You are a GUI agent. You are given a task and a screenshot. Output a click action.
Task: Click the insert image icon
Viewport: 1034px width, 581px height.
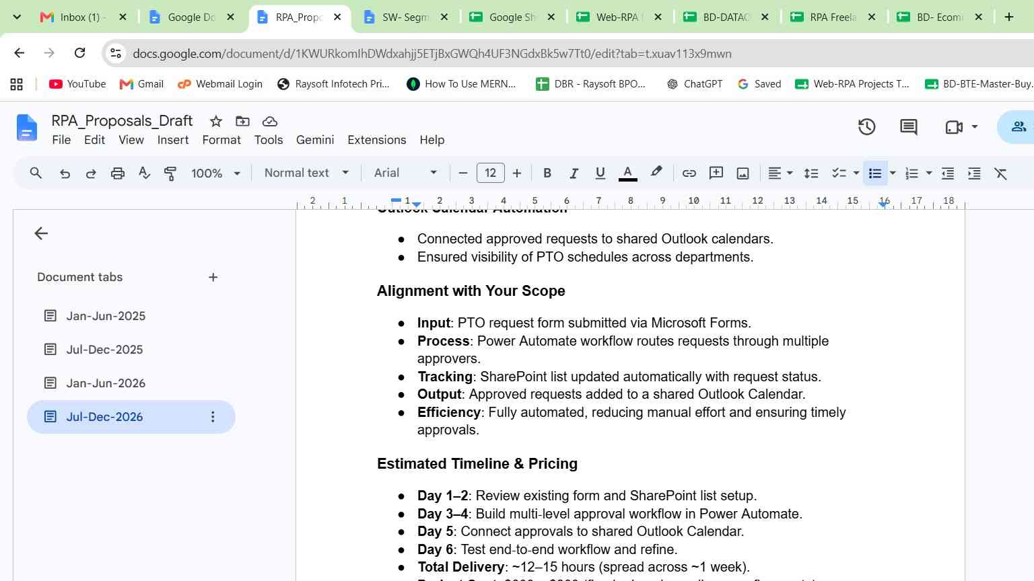743,173
